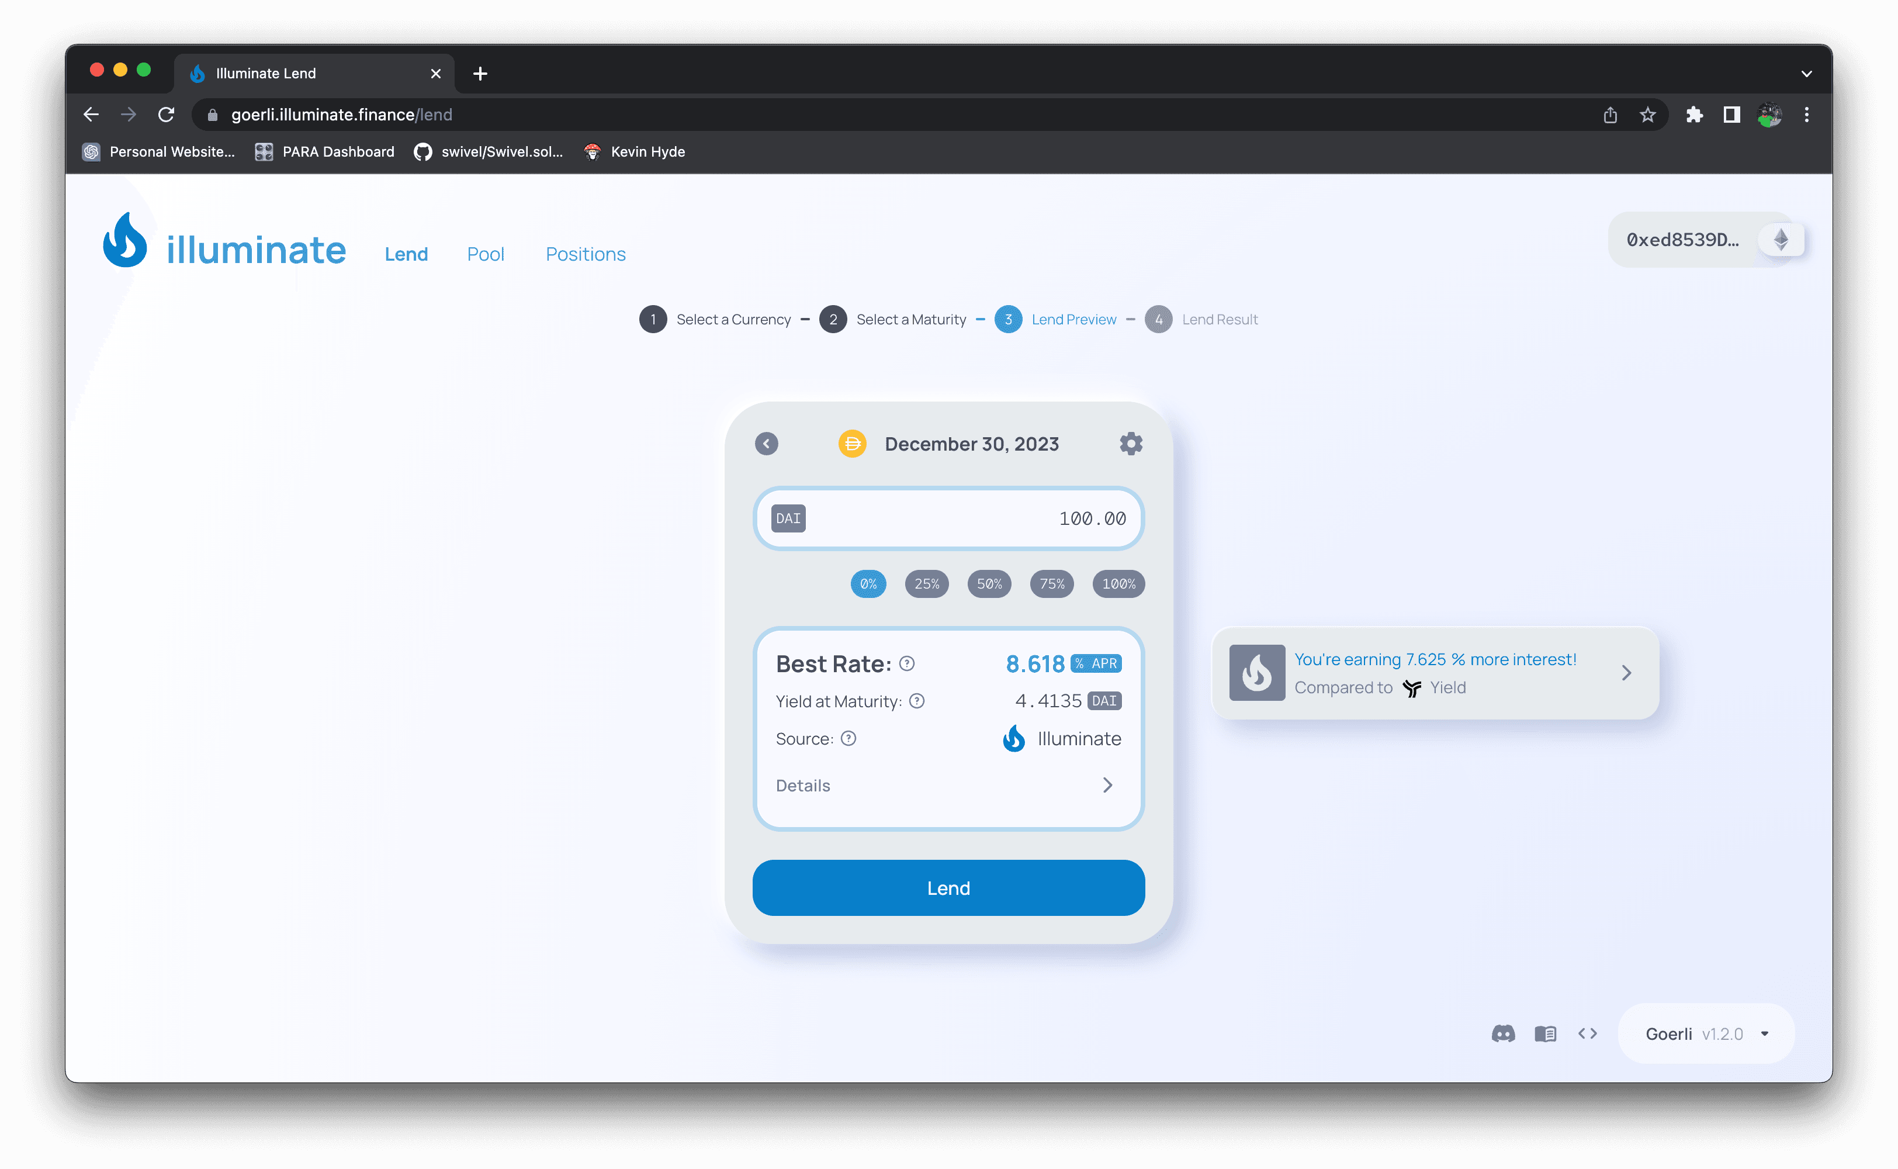Select the 50% amount option

click(989, 584)
